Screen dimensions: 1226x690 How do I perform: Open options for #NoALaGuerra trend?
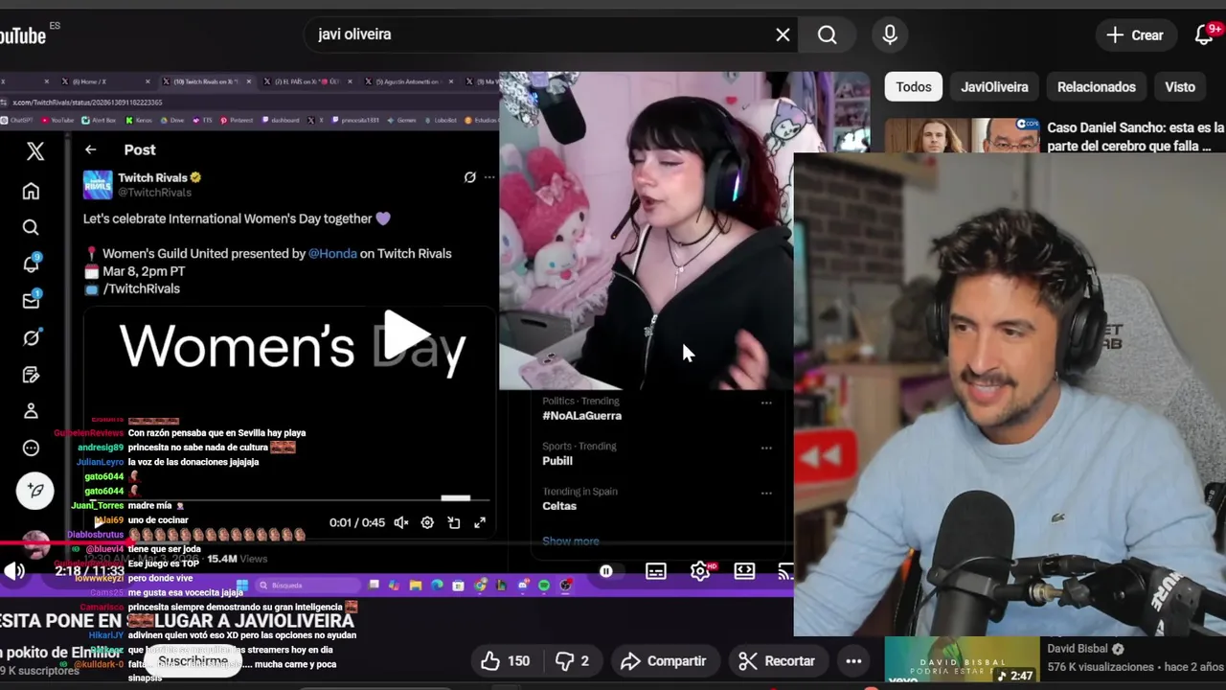click(x=766, y=402)
